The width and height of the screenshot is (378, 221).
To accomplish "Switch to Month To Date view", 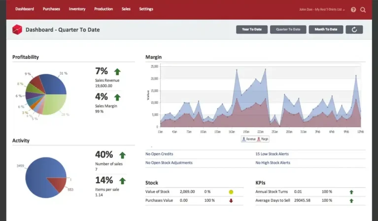I will click(326, 29).
